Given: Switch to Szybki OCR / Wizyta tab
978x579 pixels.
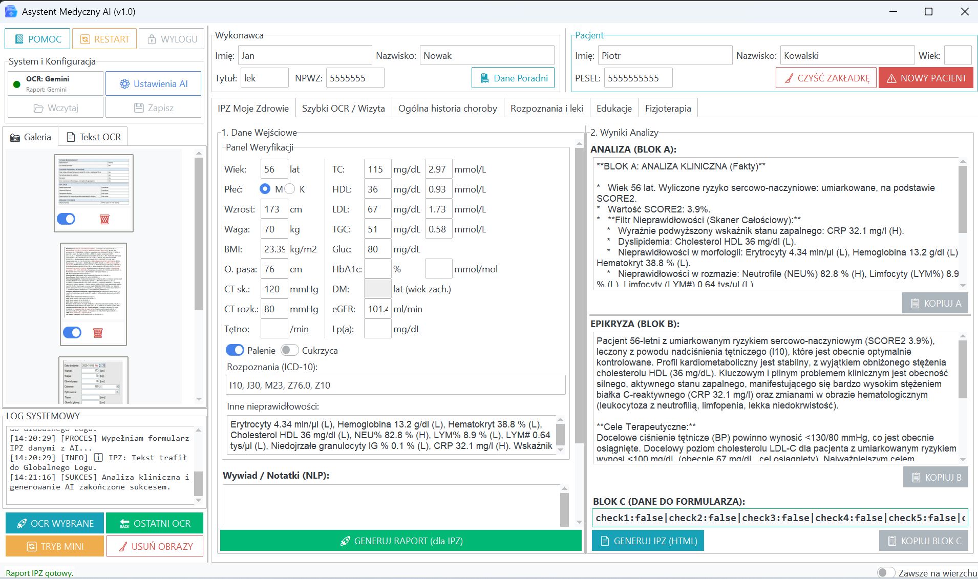Looking at the screenshot, I should click(343, 108).
